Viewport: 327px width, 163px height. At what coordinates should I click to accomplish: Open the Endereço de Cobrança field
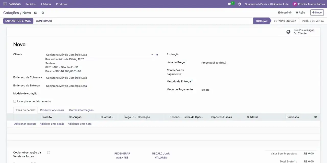click(x=100, y=78)
